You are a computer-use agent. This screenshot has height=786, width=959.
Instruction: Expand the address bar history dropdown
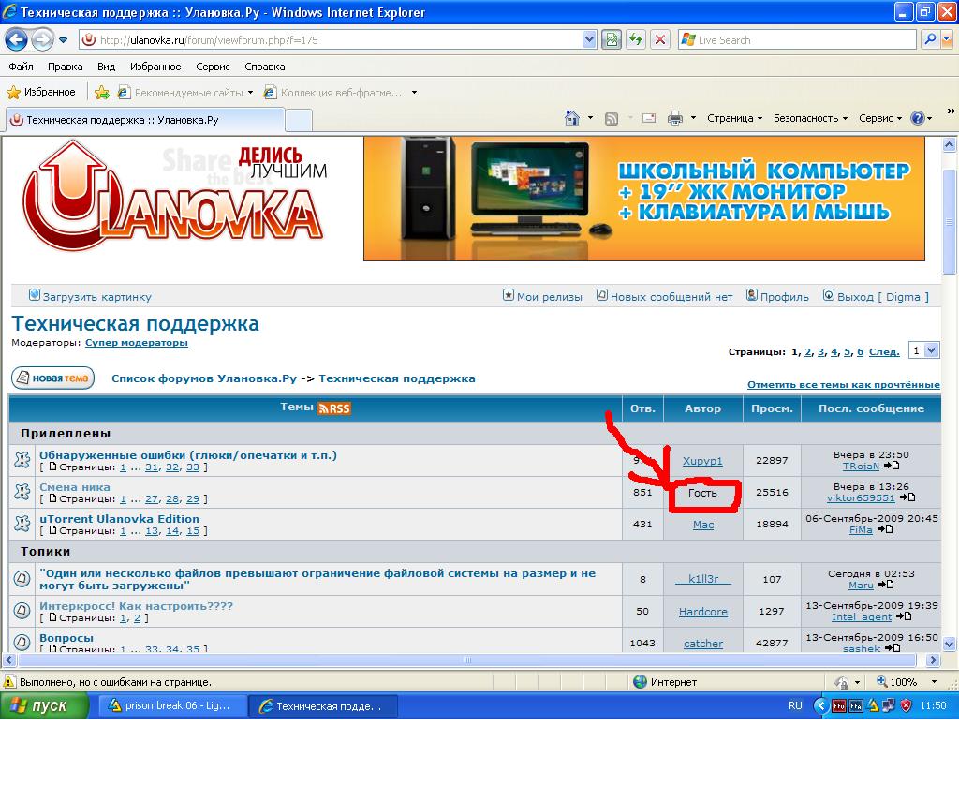(x=589, y=40)
